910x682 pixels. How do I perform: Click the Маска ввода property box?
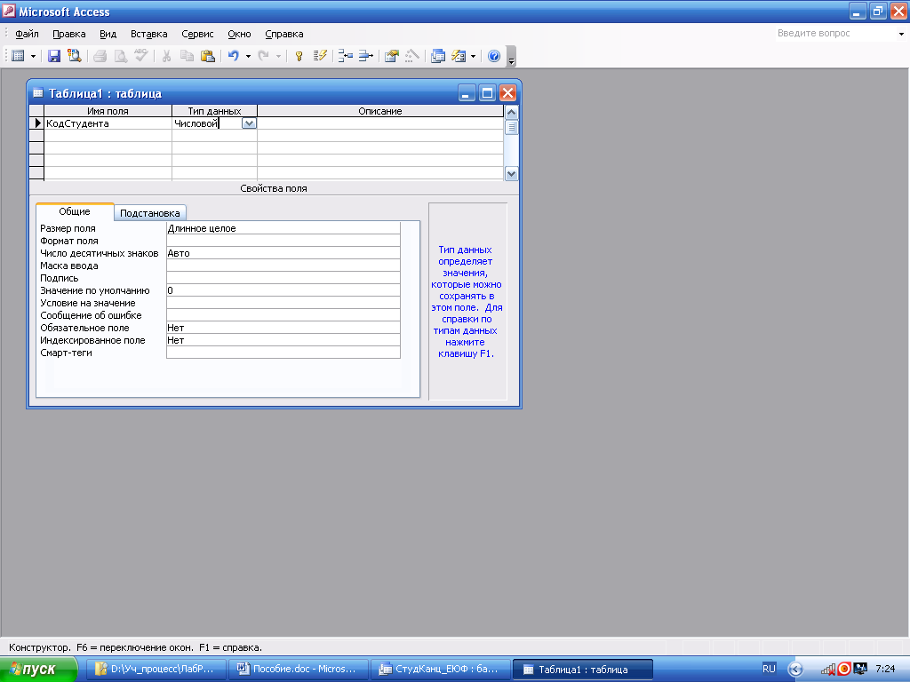pyautogui.click(x=283, y=266)
